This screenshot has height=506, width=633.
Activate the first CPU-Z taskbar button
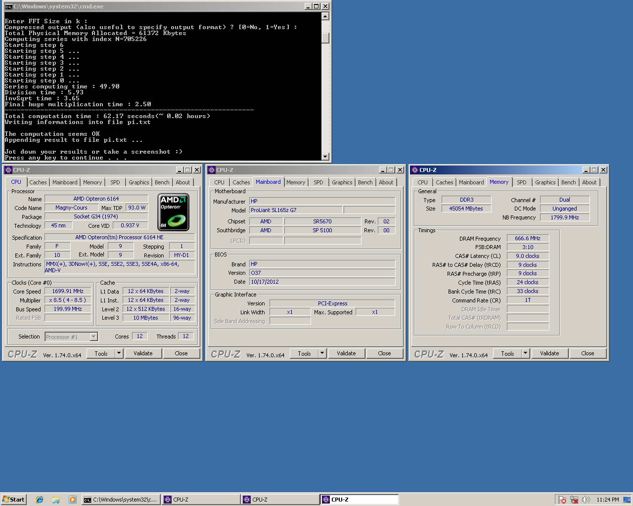pos(200,500)
